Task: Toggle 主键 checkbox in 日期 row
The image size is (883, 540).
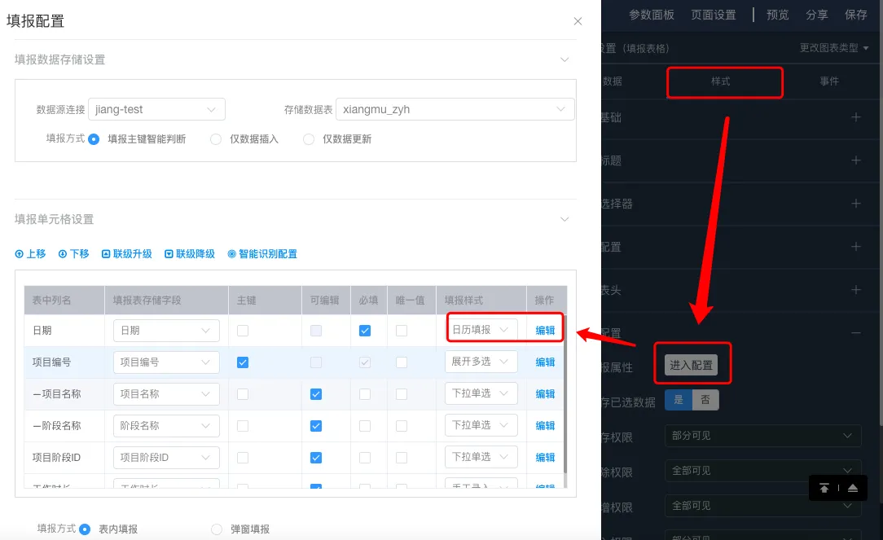Action: tap(243, 331)
